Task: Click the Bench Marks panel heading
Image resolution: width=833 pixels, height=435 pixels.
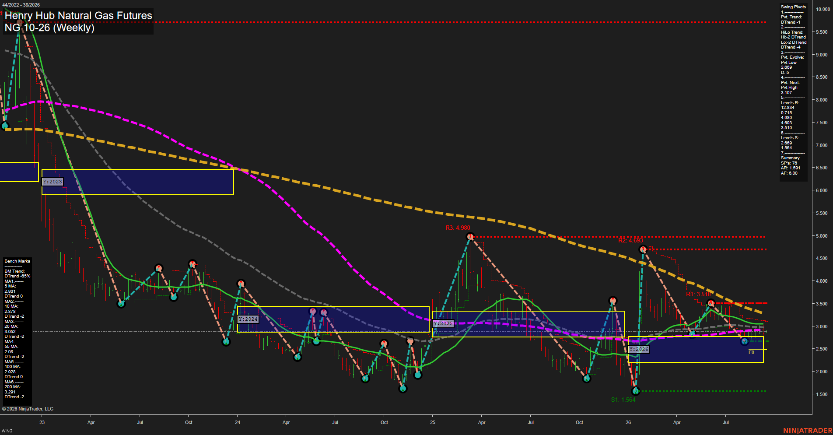Action: point(17,261)
